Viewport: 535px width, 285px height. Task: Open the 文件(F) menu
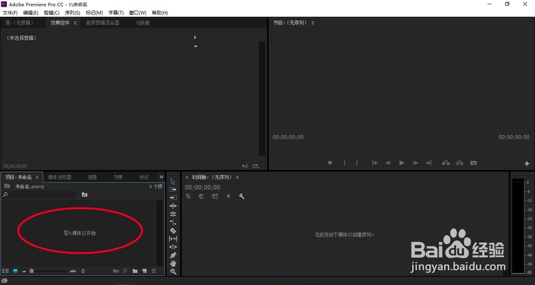(x=10, y=13)
